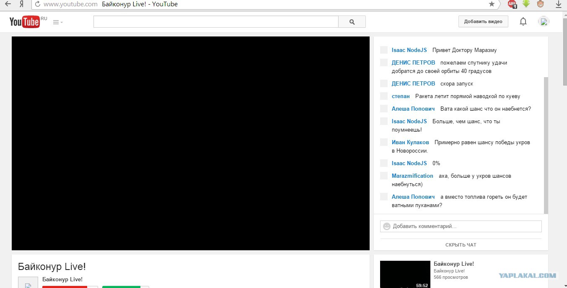Open the related video thumbnail showing 59:52

(405, 274)
